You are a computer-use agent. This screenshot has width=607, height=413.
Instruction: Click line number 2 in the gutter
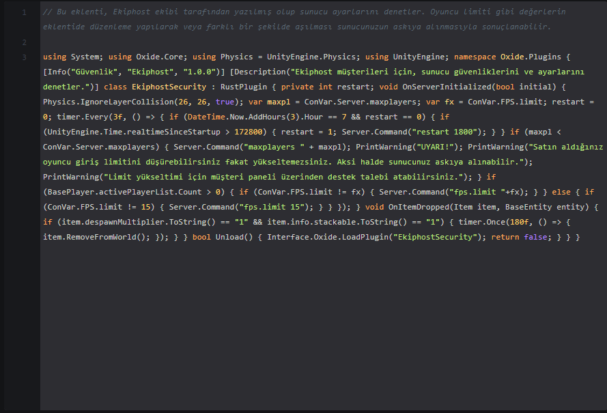pos(25,42)
